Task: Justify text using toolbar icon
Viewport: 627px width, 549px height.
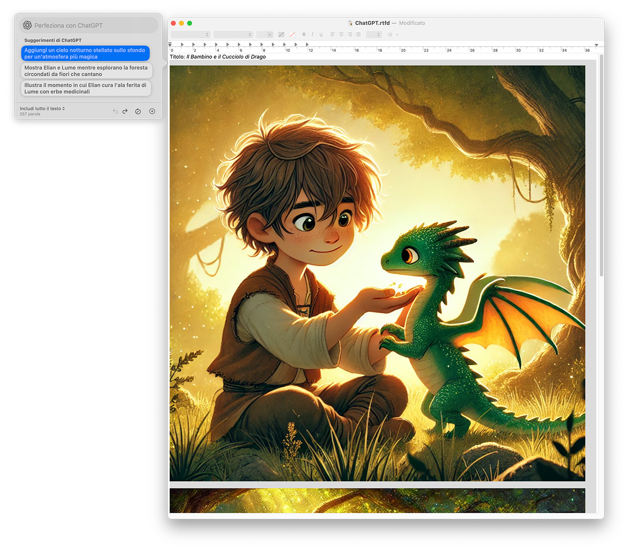Action: click(x=358, y=35)
